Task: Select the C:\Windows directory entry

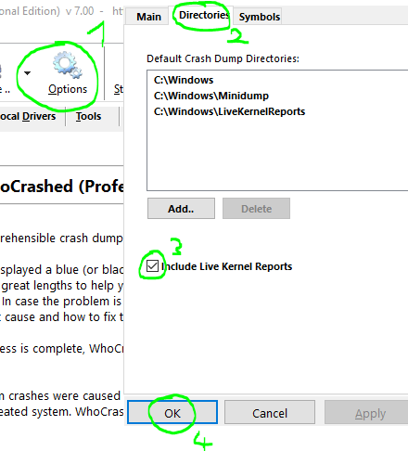Action: [x=184, y=80]
